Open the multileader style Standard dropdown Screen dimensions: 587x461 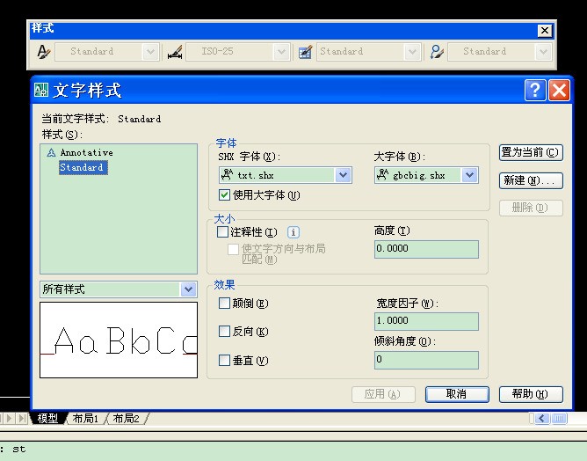coord(543,52)
